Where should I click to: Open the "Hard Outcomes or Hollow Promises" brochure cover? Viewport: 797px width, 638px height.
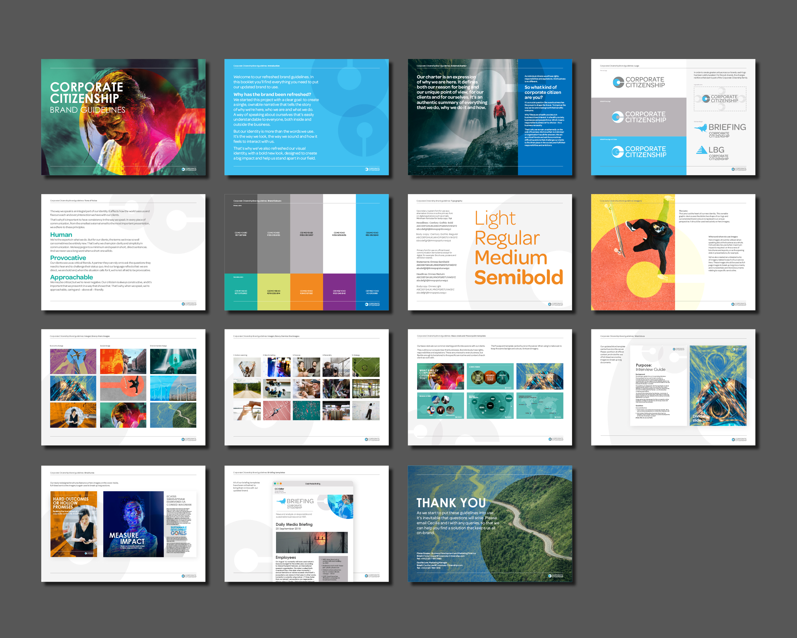74,524
